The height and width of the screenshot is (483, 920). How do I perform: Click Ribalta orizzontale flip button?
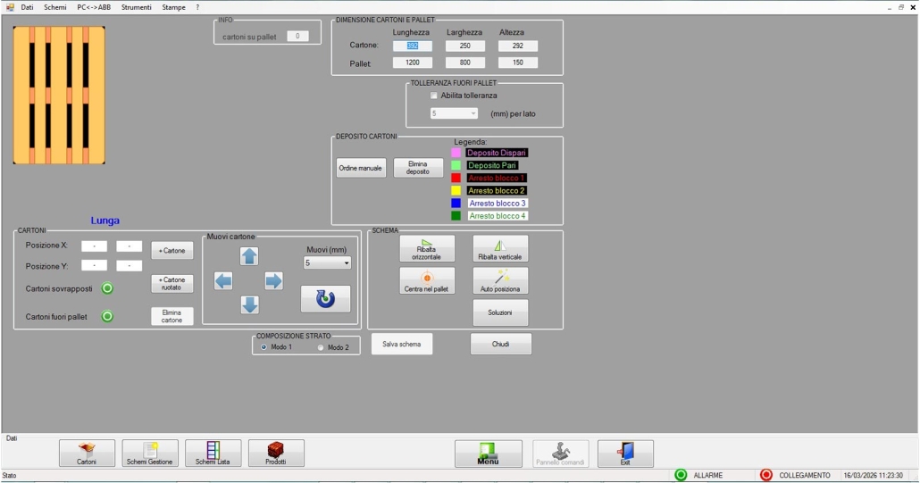[427, 249]
